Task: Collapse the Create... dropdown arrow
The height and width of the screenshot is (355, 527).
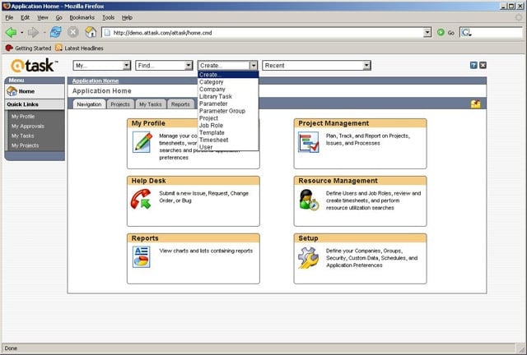Action: (x=254, y=66)
